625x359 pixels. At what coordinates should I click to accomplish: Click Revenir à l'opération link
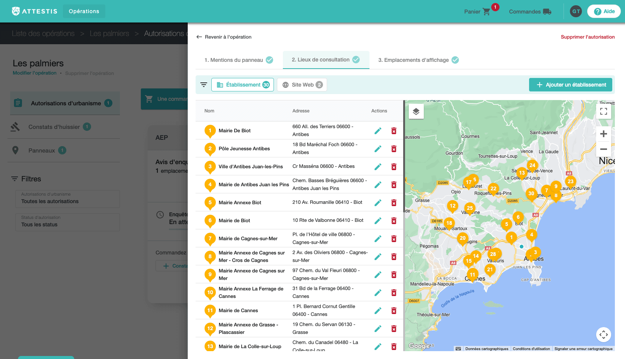click(224, 37)
